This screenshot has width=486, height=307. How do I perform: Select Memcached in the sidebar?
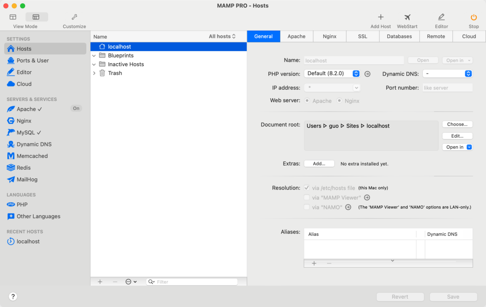click(x=45, y=156)
